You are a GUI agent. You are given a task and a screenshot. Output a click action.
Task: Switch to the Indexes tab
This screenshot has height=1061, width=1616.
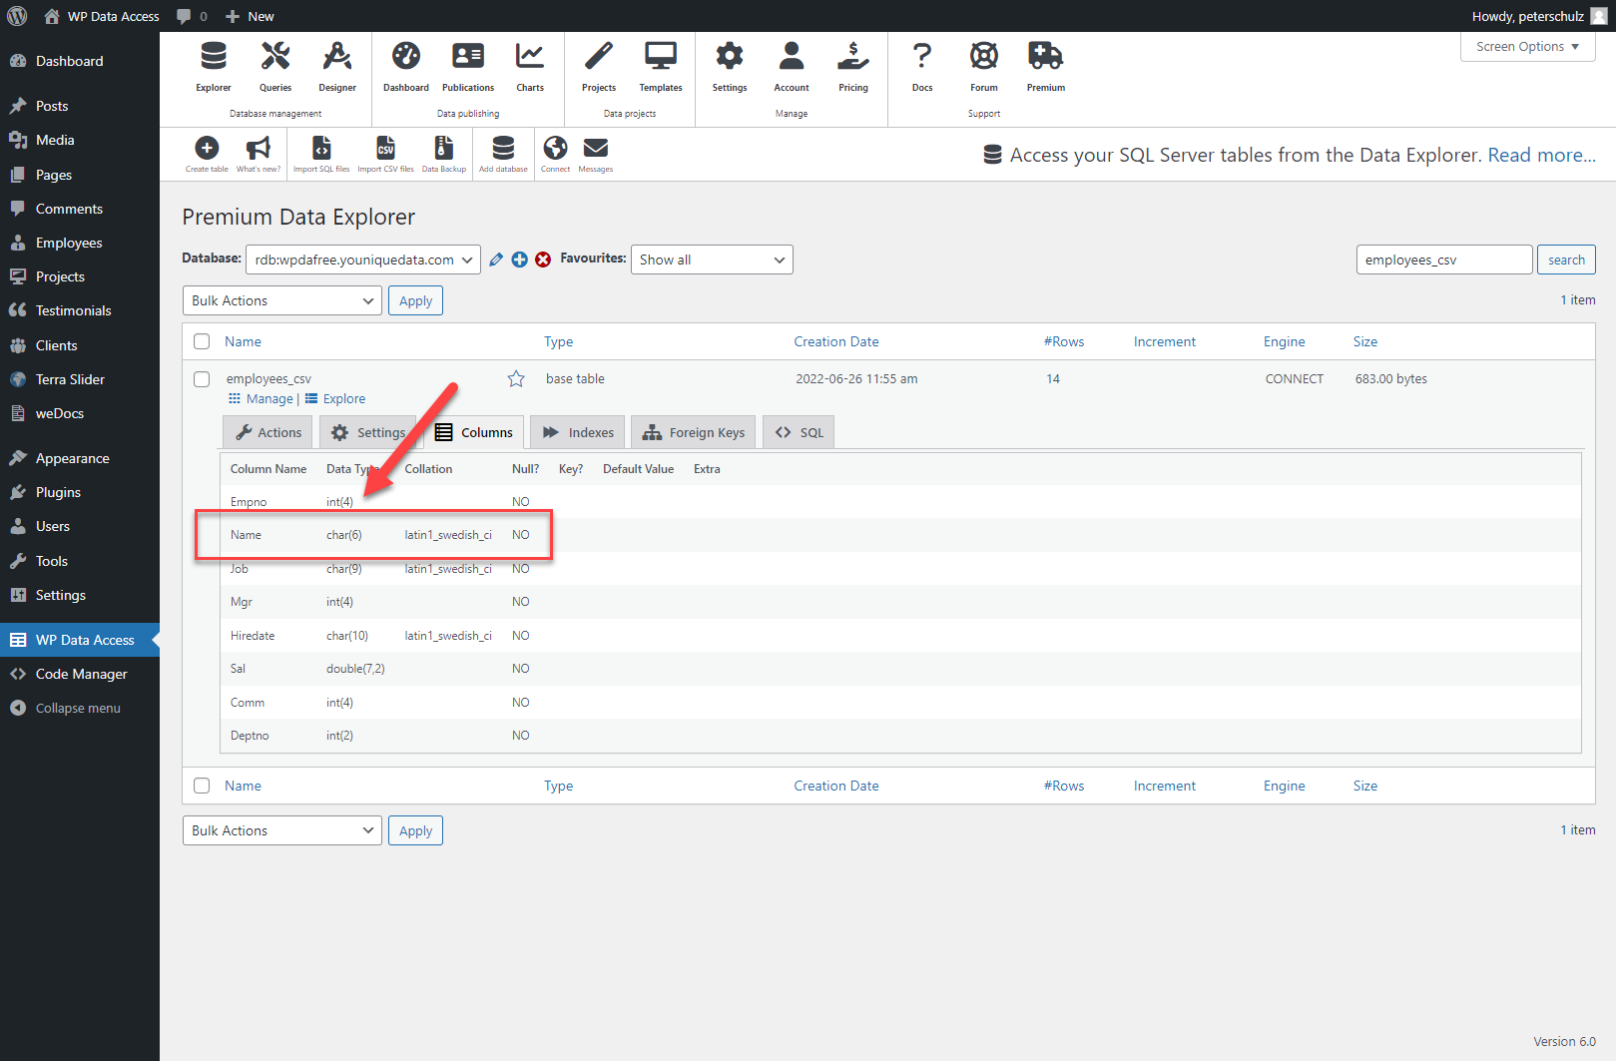click(x=576, y=431)
